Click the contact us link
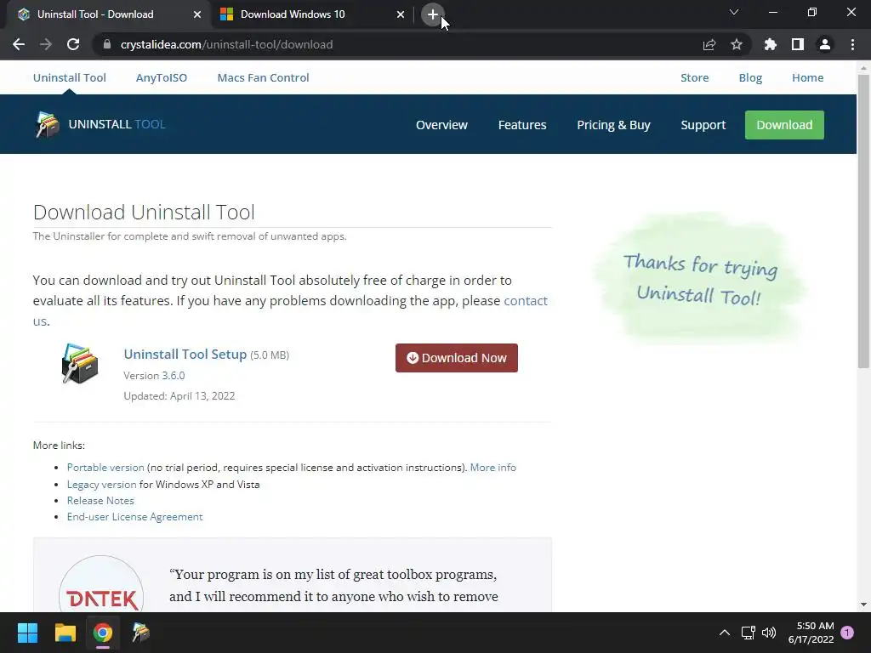Viewport: 871px width, 653px height. tap(526, 300)
